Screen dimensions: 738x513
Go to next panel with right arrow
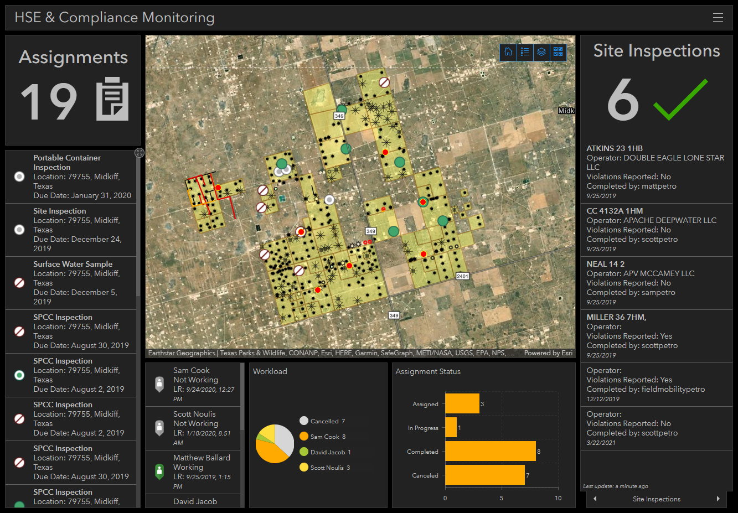718,499
